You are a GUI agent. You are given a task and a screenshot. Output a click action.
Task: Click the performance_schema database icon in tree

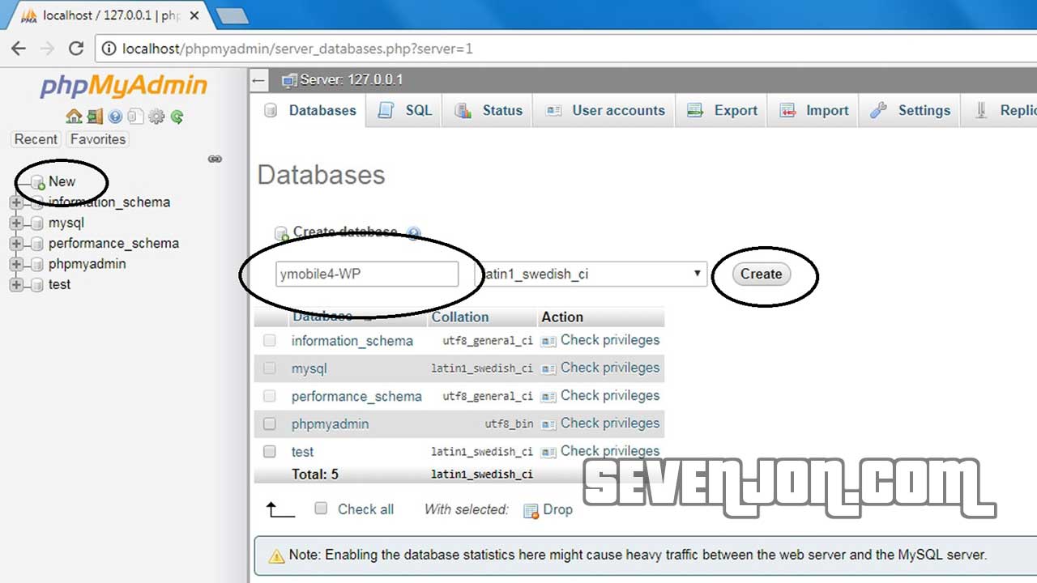point(36,244)
